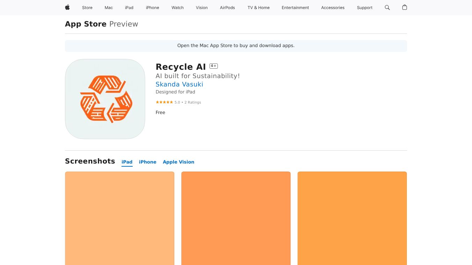Open the Vision menu
This screenshot has width=472, height=265.
click(x=202, y=8)
